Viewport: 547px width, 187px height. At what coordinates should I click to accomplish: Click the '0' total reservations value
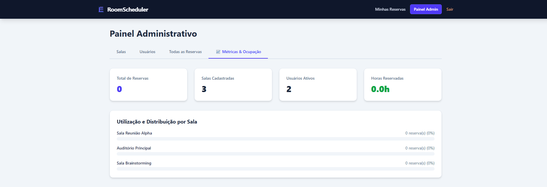(x=119, y=89)
